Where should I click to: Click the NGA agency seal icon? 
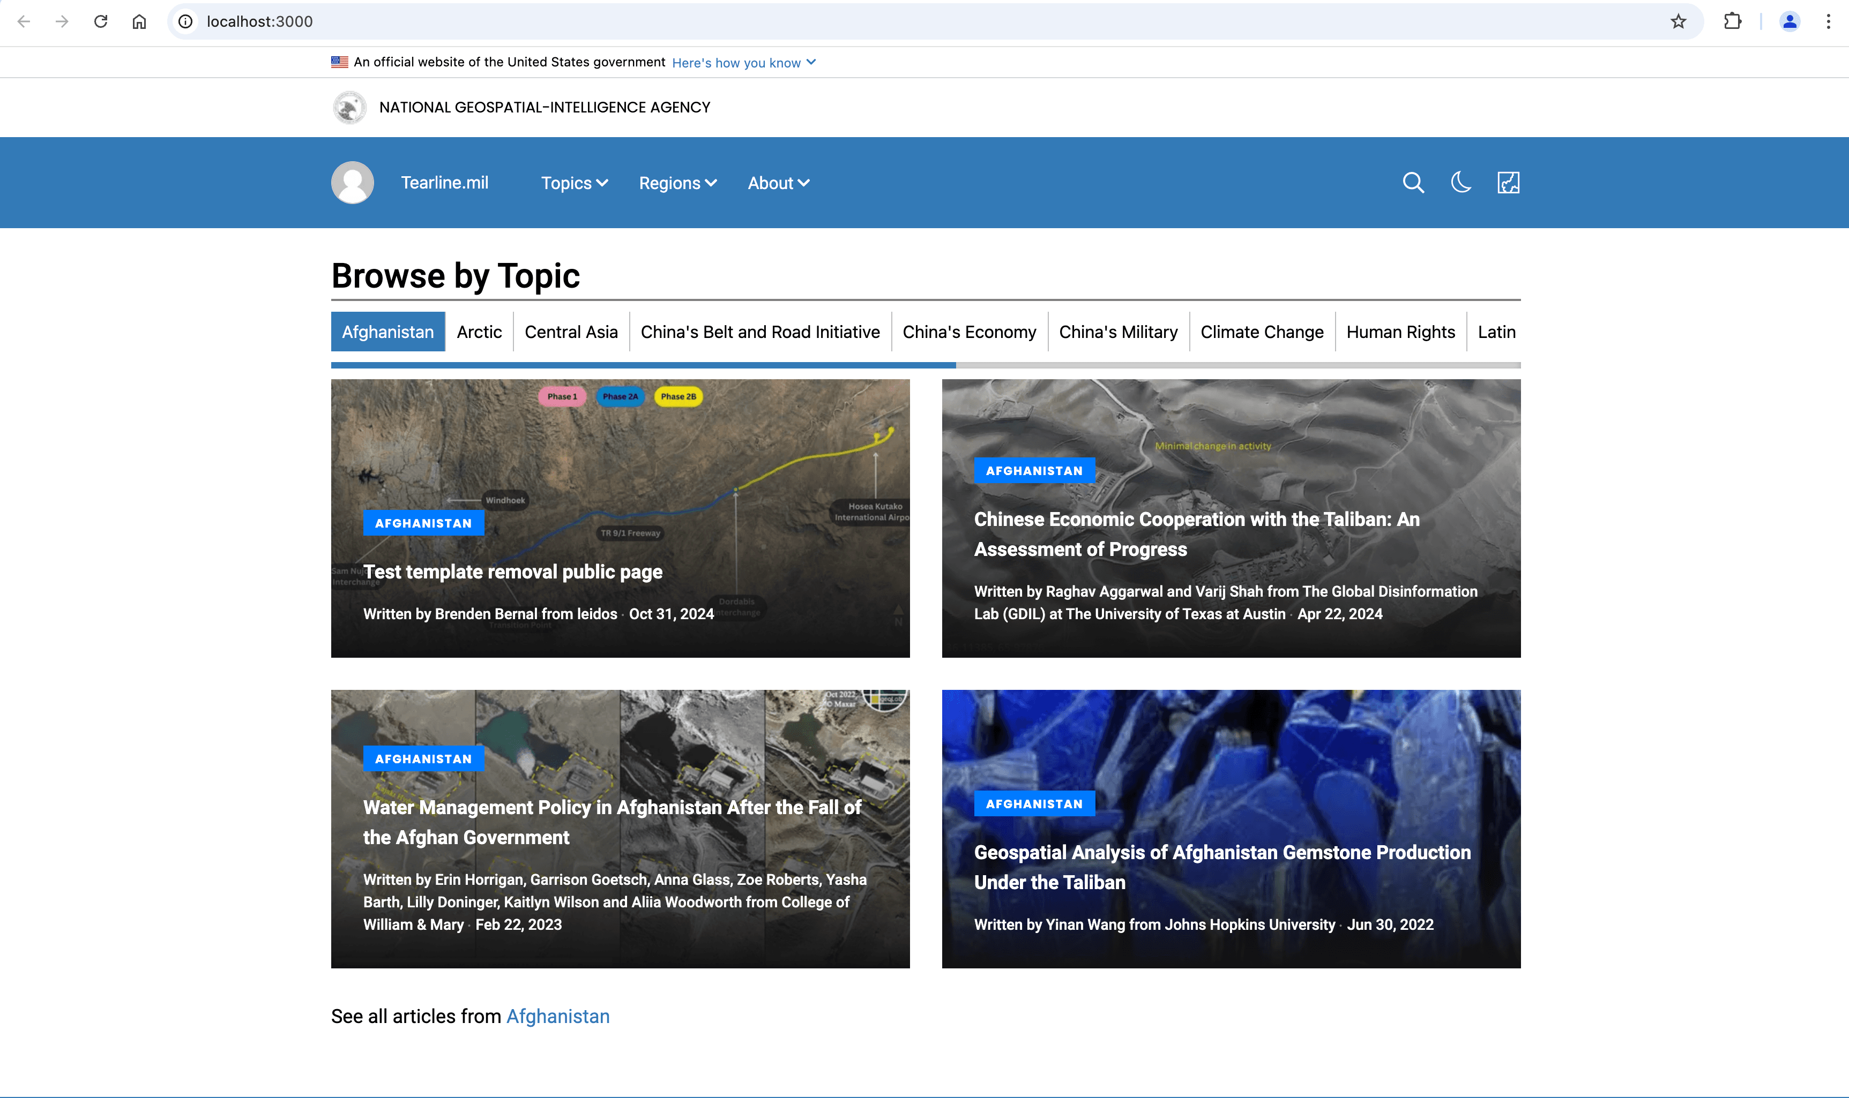pyautogui.click(x=349, y=107)
